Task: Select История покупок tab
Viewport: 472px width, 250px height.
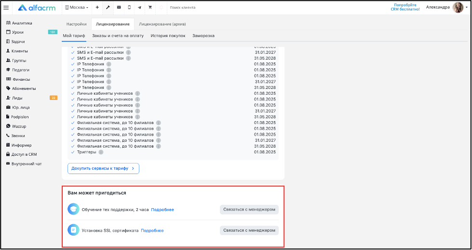Action: (168, 36)
